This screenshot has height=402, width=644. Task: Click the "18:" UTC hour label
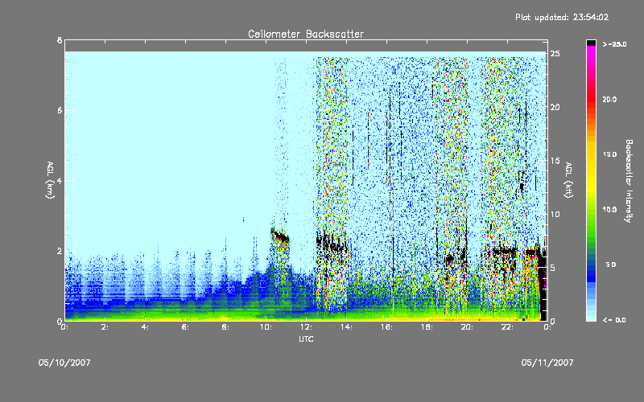[427, 327]
